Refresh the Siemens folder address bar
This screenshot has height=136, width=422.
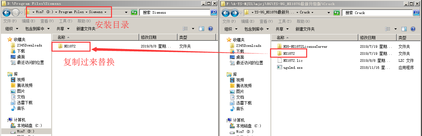point(134,12)
